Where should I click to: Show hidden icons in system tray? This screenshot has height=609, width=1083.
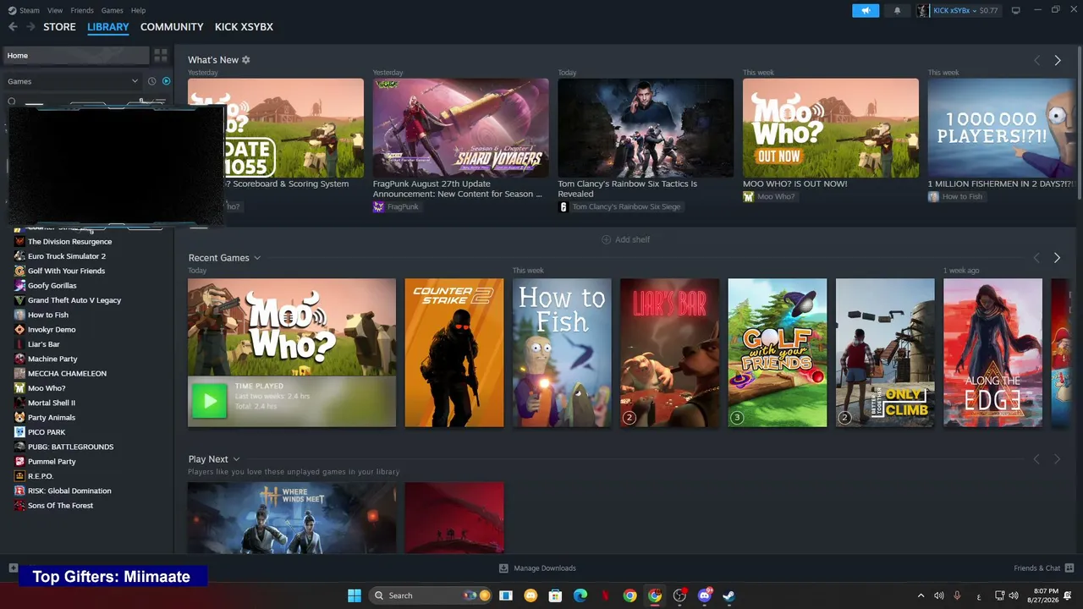tap(921, 595)
